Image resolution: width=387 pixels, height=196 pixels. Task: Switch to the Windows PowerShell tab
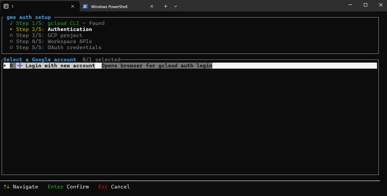119,6
